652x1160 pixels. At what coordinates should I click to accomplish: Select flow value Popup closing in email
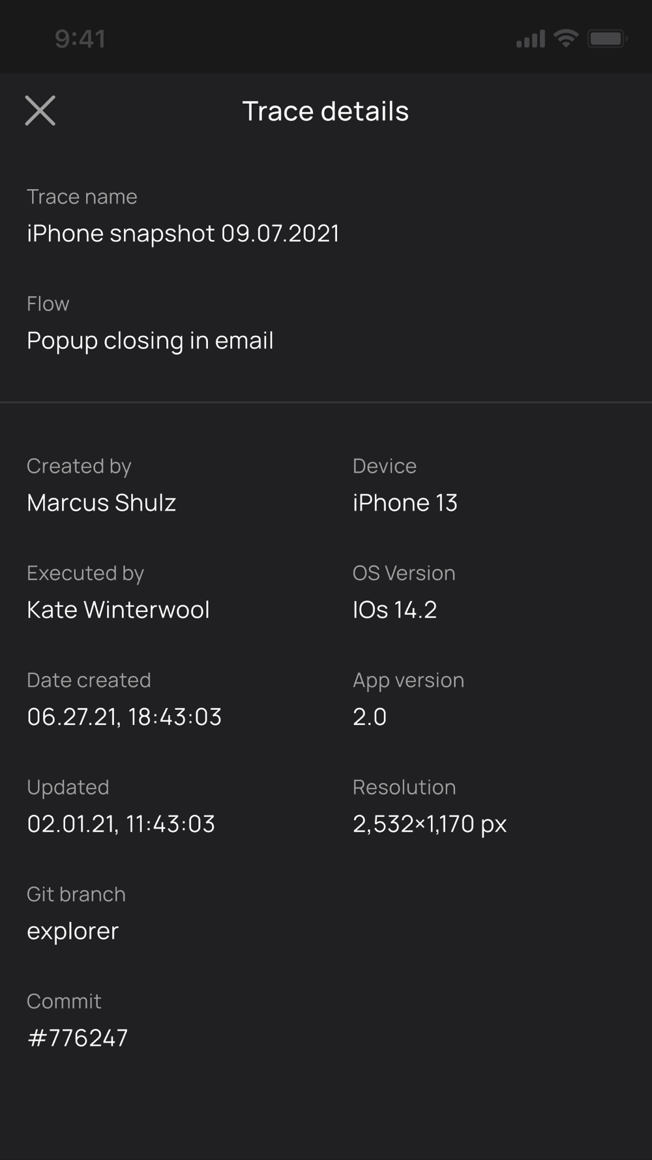pyautogui.click(x=150, y=341)
